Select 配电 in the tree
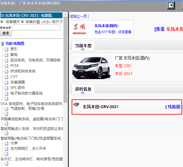Image resolution: width=183 pixels, height=167 pixels. tap(14, 54)
